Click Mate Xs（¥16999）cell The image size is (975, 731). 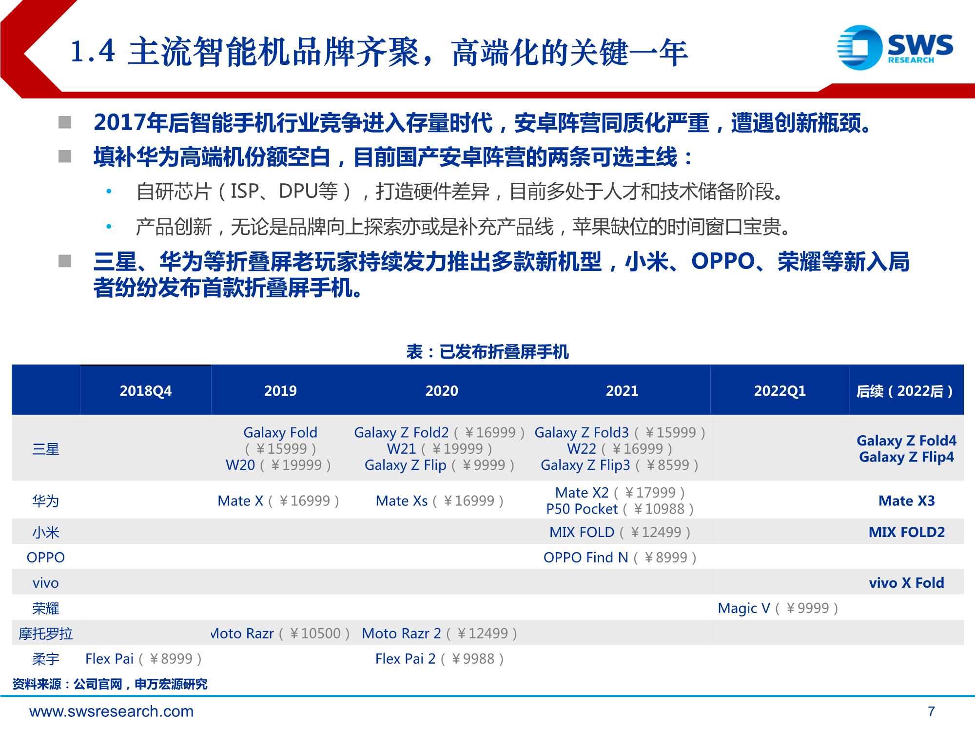[439, 500]
